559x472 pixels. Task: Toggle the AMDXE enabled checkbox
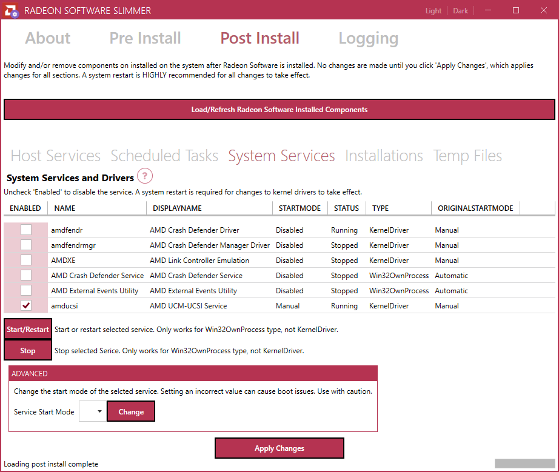pos(26,260)
